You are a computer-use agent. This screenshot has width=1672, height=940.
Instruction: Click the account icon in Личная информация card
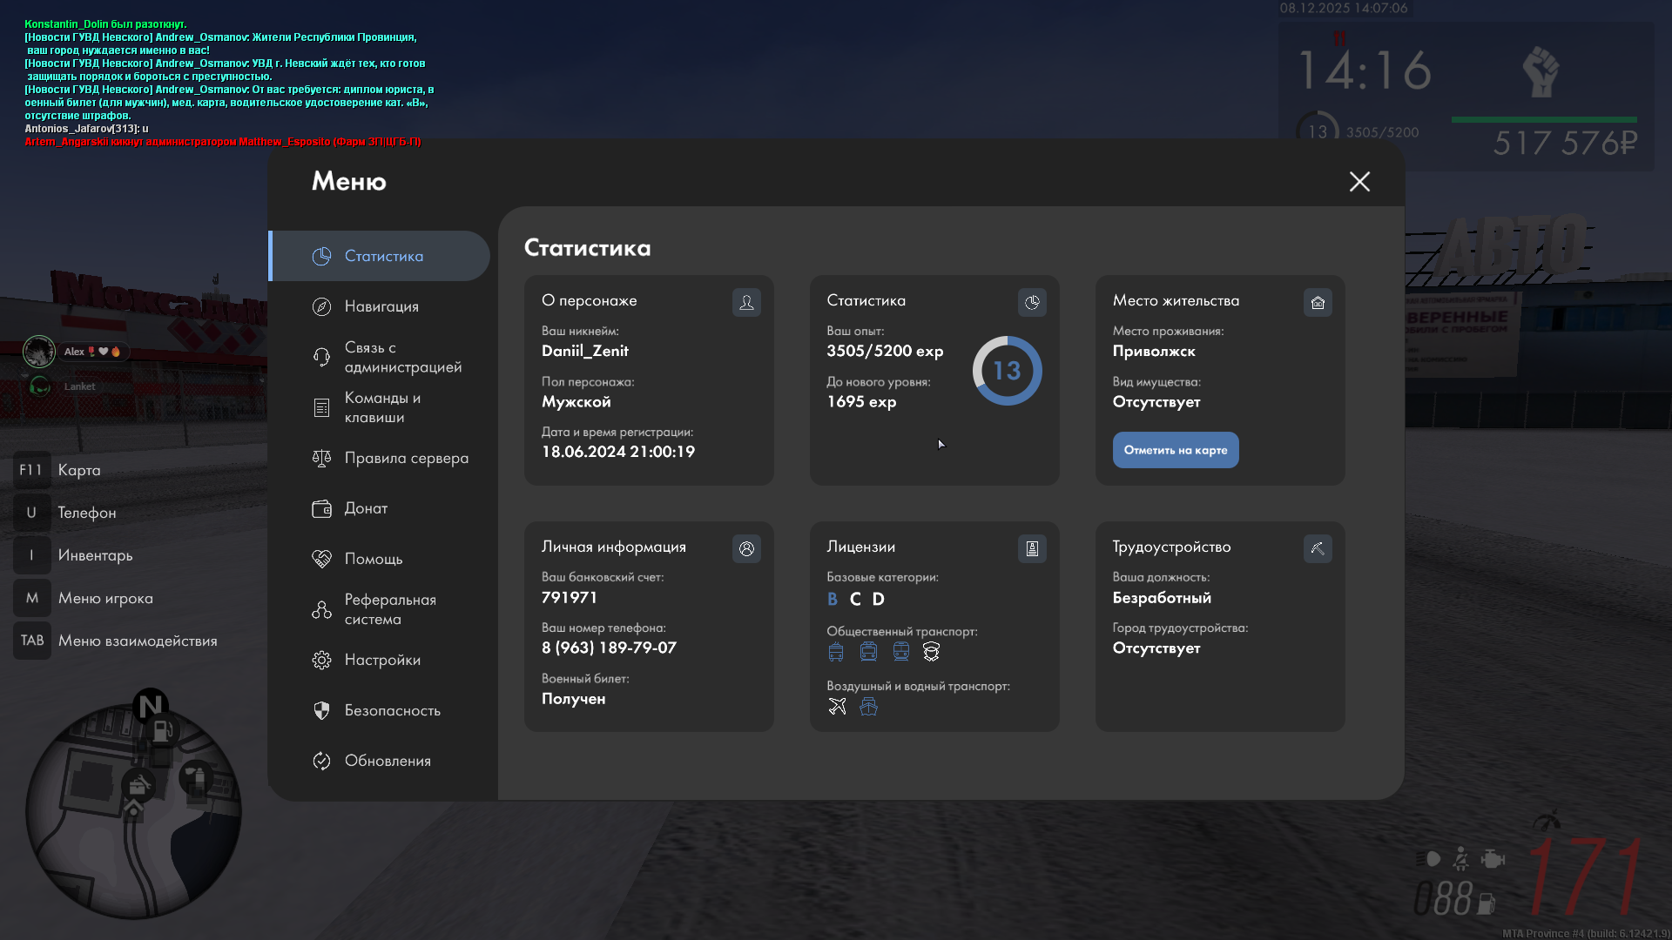(x=746, y=548)
